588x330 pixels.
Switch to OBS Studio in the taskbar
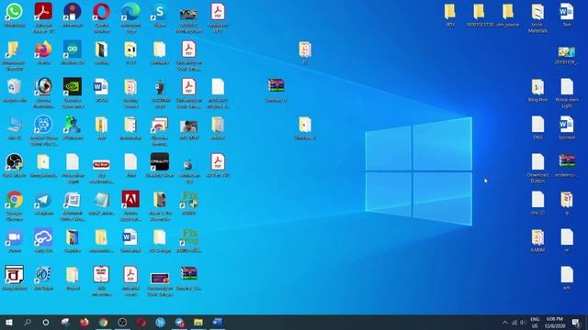coord(122,322)
